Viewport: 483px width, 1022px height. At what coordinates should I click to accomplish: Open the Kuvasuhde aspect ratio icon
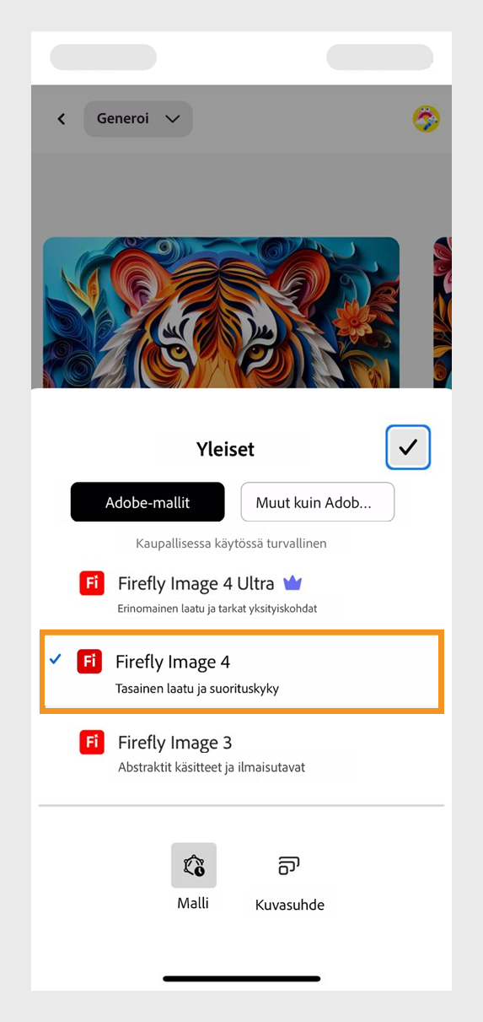click(x=289, y=865)
